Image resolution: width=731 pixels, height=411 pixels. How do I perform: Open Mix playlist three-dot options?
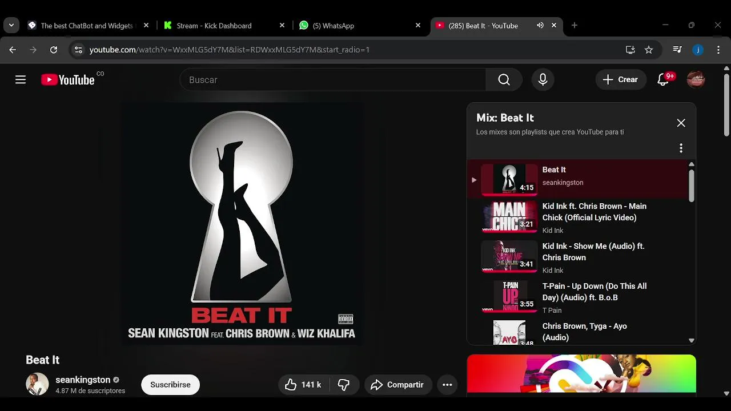click(x=681, y=148)
